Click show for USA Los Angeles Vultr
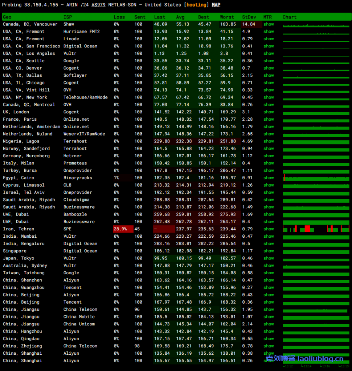 point(269,54)
